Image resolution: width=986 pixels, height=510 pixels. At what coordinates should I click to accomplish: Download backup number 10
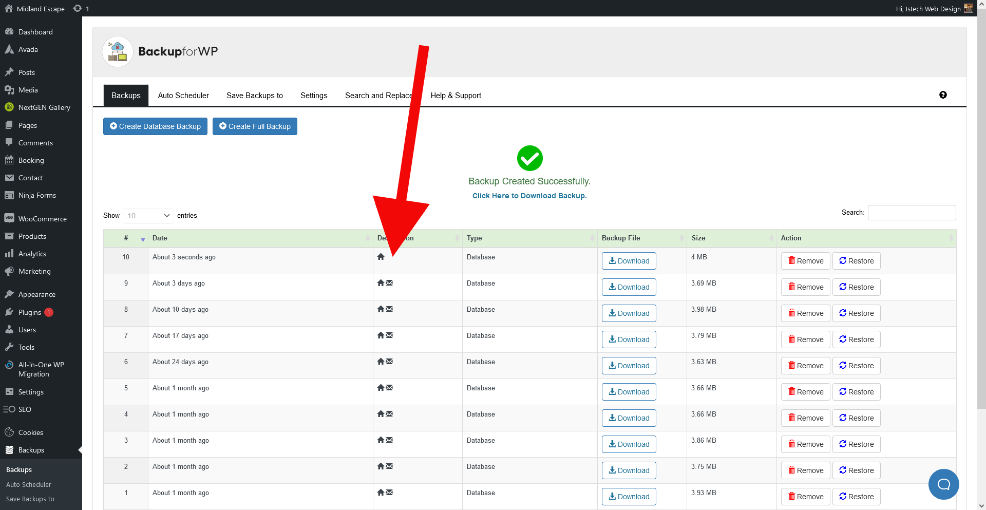click(629, 261)
